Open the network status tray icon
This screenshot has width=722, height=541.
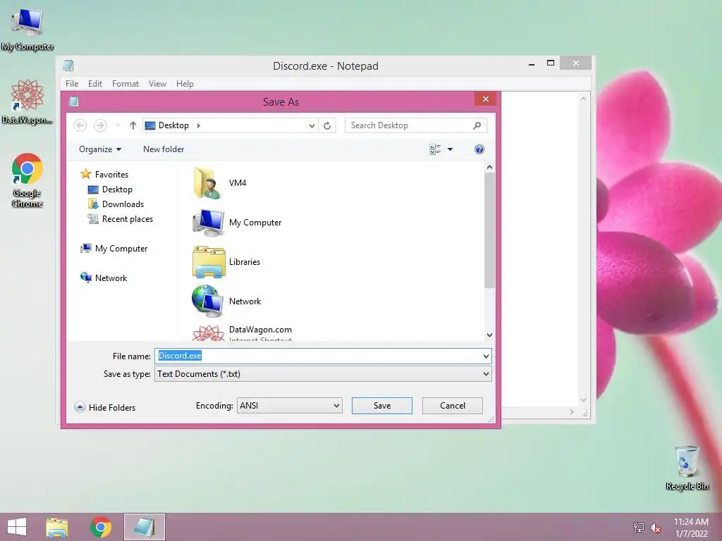coord(639,528)
